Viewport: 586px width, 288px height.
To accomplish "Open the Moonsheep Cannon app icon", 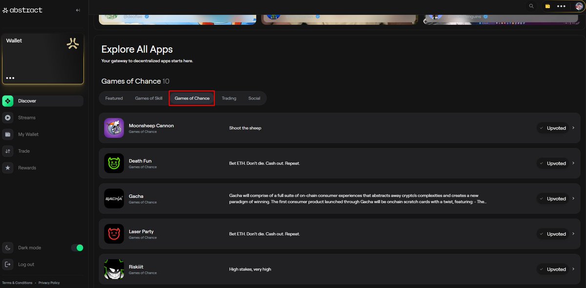I will [114, 128].
